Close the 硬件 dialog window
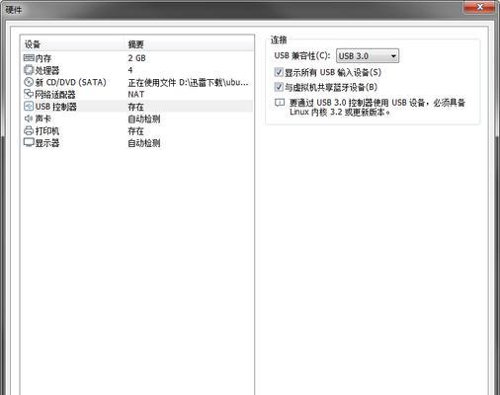 pyautogui.click(x=479, y=7)
